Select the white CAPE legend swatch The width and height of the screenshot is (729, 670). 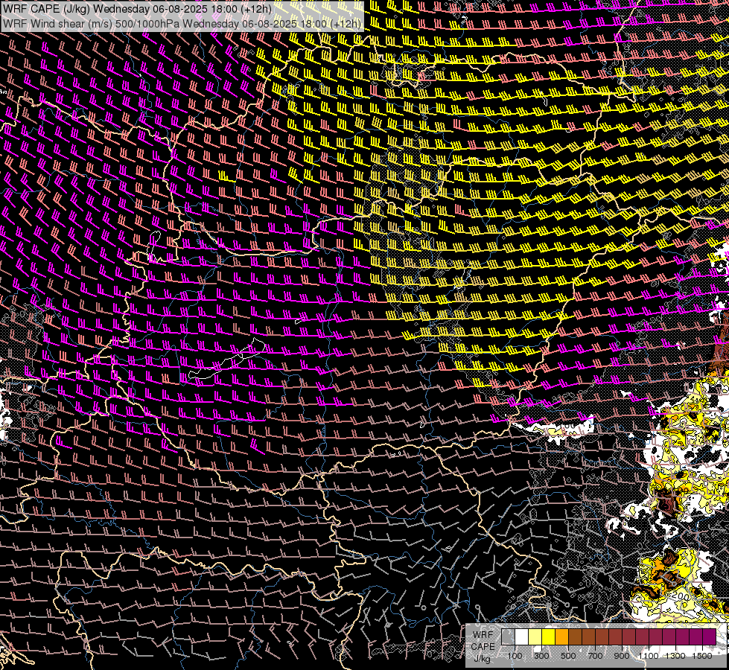(x=522, y=636)
